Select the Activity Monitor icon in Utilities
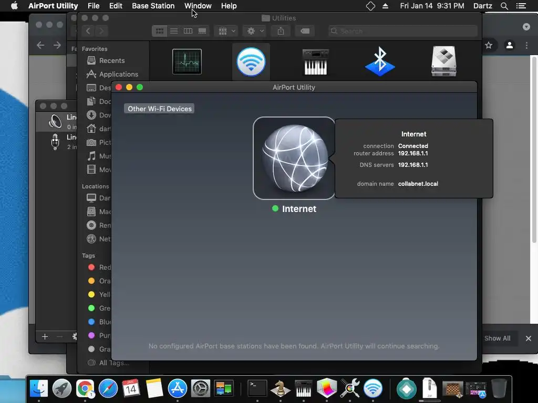 point(187,62)
